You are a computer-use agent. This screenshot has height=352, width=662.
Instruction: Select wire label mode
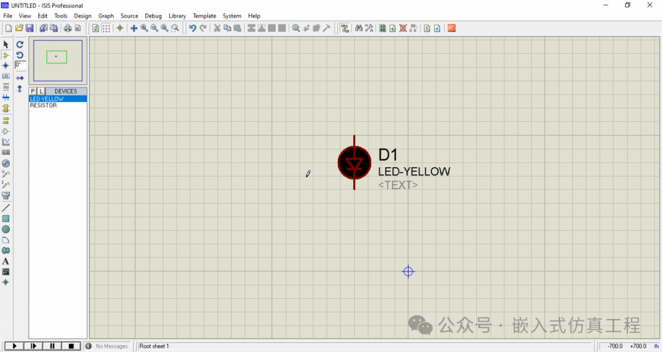(x=6, y=77)
